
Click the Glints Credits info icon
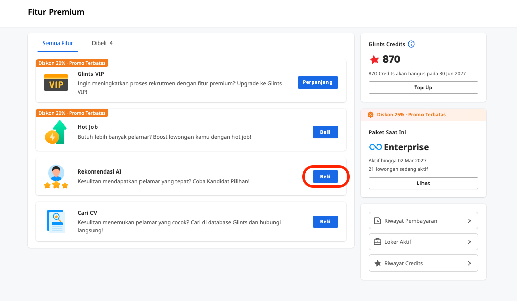[x=411, y=44]
